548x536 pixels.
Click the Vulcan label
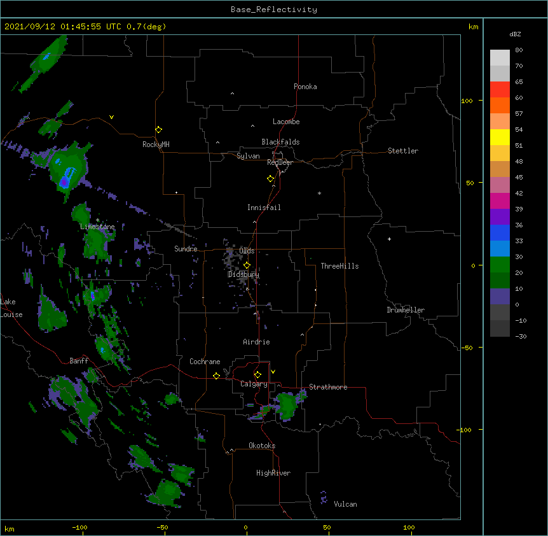pyautogui.click(x=345, y=504)
